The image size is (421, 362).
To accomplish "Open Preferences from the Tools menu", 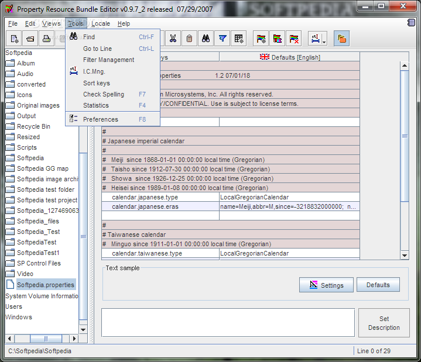I will click(x=113, y=119).
